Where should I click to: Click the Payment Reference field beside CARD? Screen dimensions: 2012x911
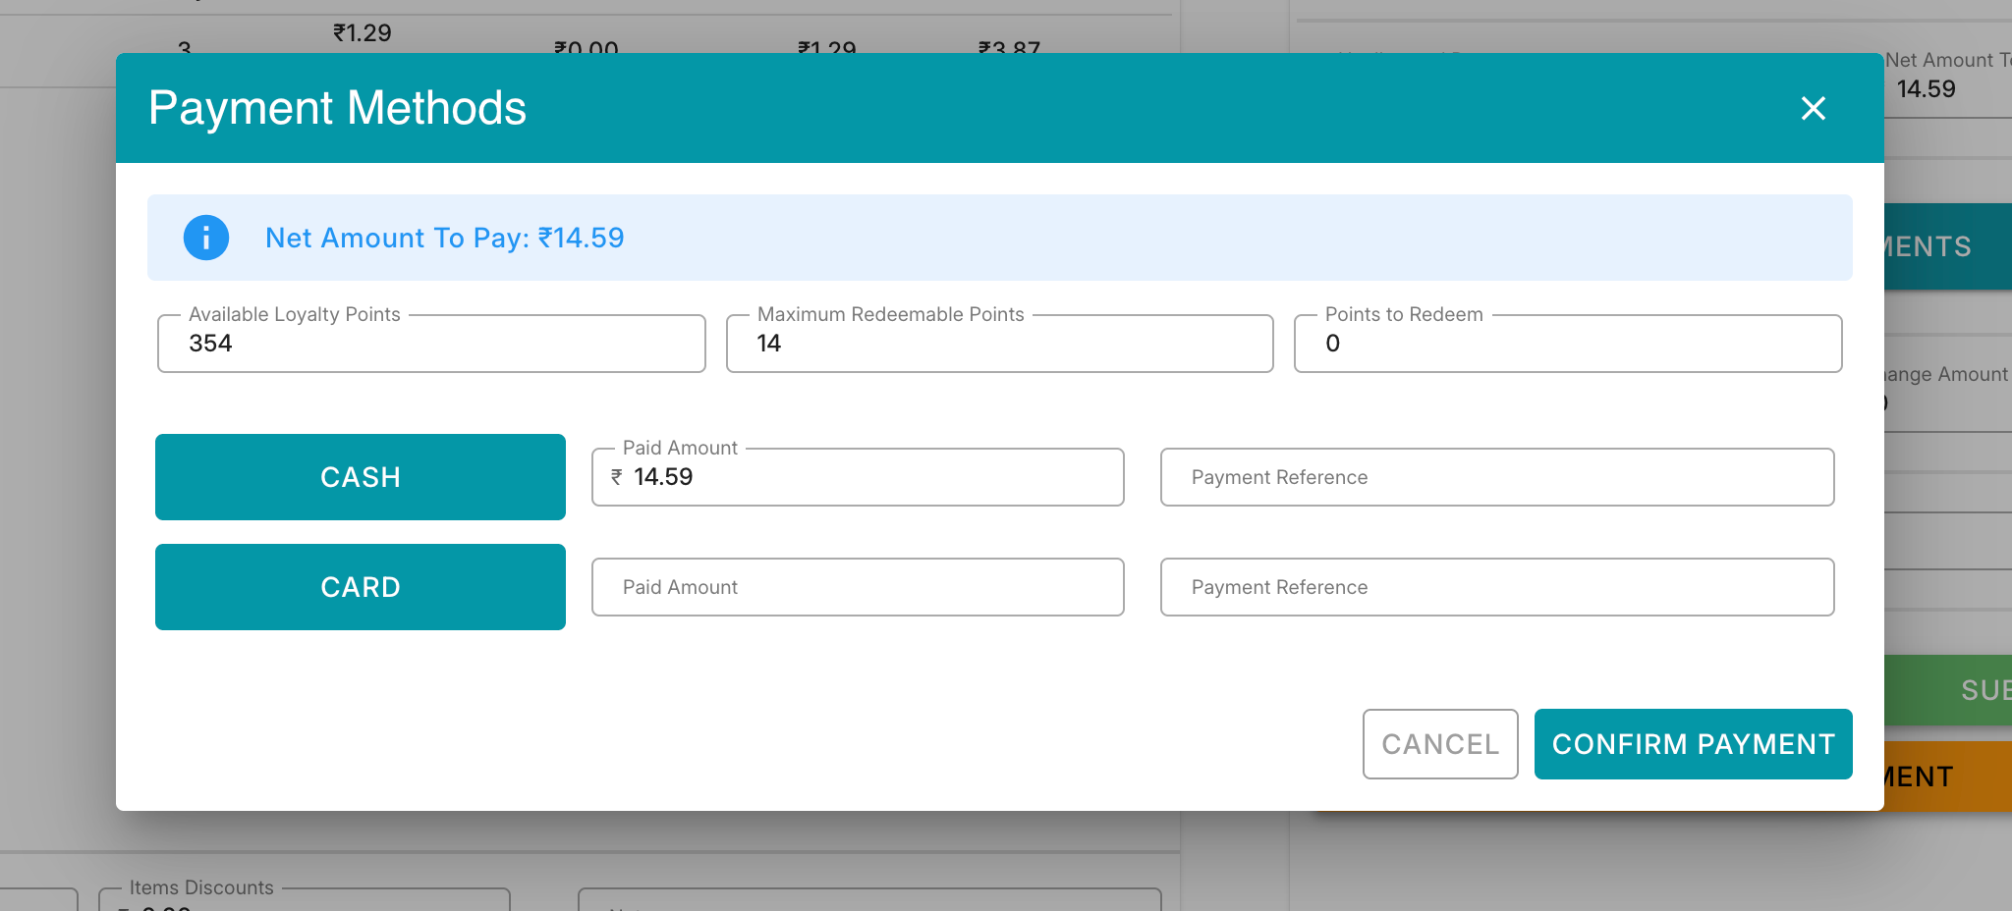1497,587
